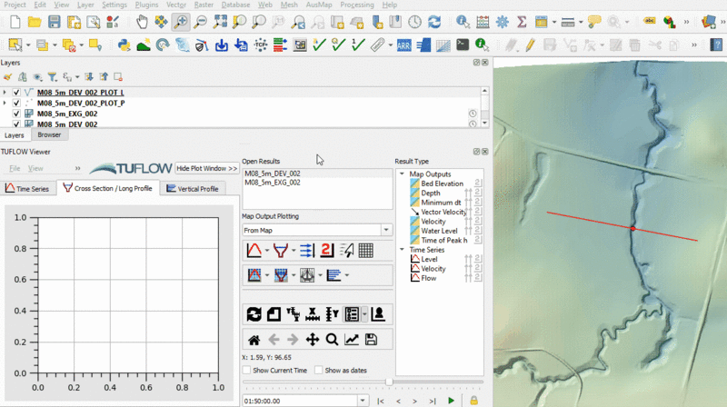Activate the Zoom In magnifier tool
Image resolution: width=727 pixels, height=407 pixels.
(181, 21)
